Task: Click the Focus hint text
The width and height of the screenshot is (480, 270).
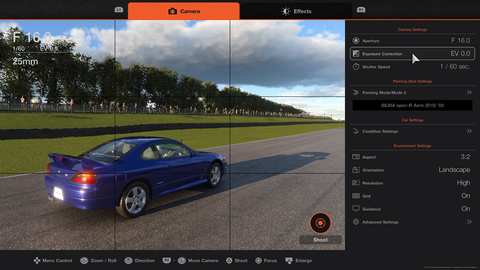Action: (x=270, y=261)
